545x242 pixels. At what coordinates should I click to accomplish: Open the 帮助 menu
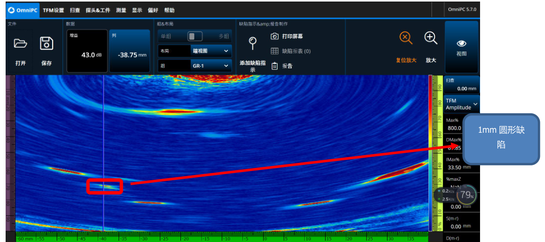[x=169, y=10]
